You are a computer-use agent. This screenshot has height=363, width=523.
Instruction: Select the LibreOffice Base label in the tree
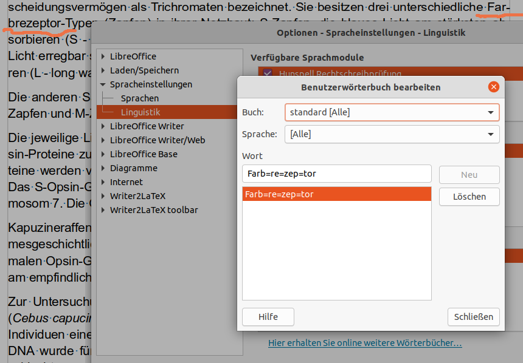click(x=144, y=154)
